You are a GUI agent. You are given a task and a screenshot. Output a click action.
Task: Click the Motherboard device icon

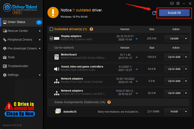[57, 57]
